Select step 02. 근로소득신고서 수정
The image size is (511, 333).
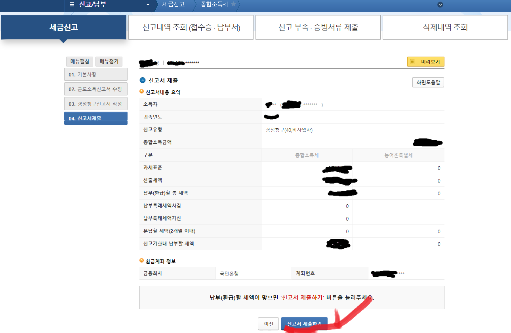click(95, 89)
